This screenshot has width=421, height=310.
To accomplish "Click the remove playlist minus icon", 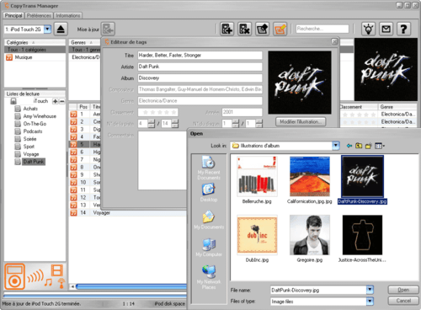I will (x=62, y=101).
